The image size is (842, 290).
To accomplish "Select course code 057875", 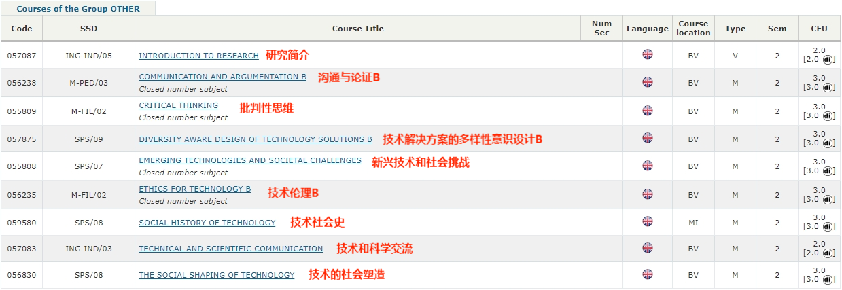I will (21, 139).
